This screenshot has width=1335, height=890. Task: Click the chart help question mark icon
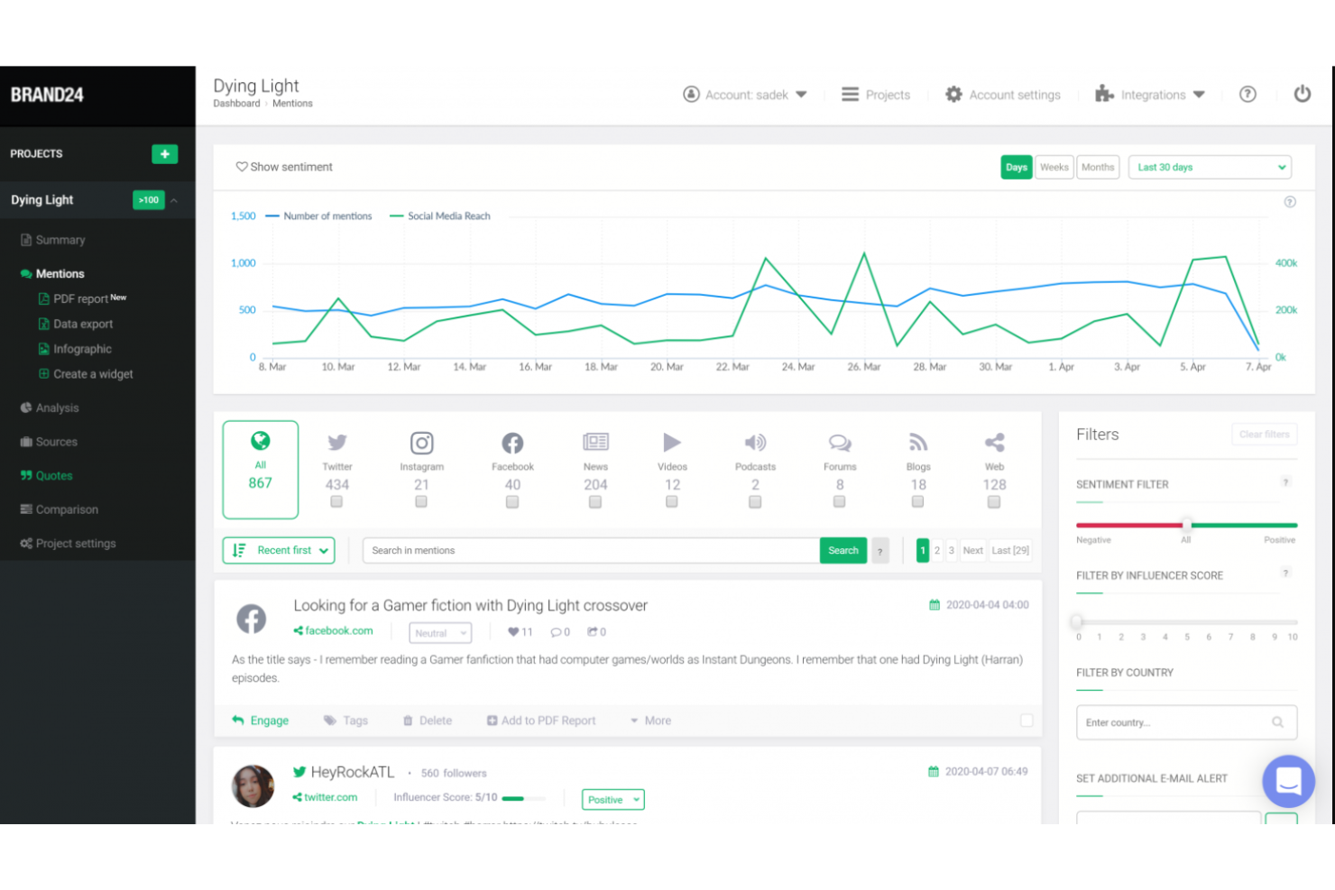[1290, 202]
